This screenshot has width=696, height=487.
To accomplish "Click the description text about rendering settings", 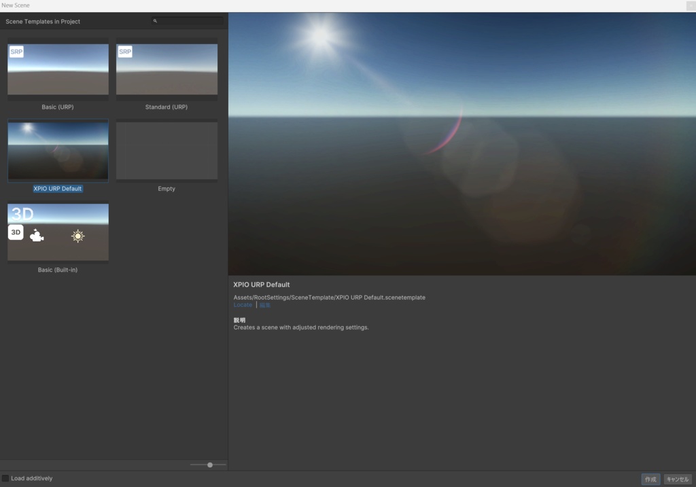I will 301,327.
